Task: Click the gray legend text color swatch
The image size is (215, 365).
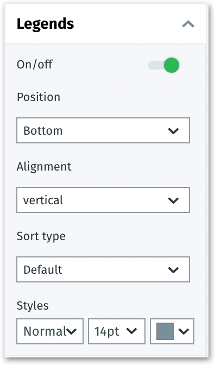Action: coord(165,331)
